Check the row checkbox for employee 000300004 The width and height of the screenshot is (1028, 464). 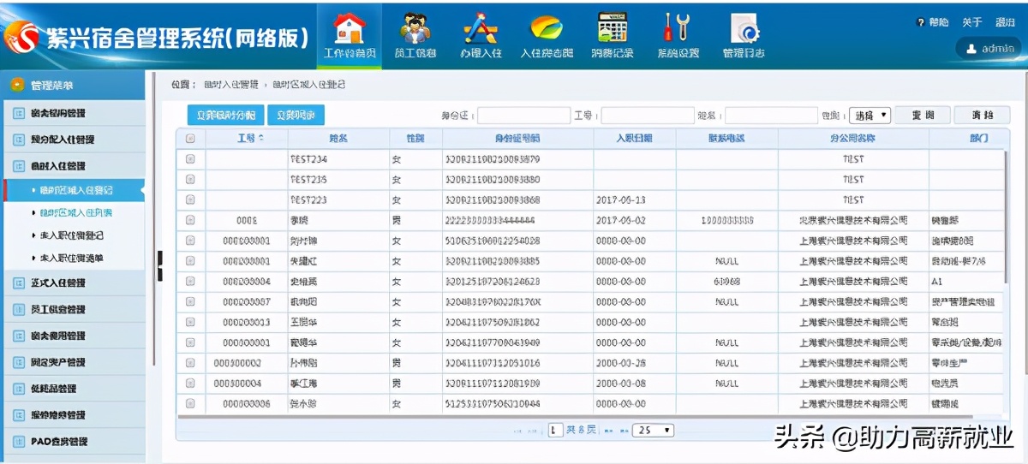point(190,384)
